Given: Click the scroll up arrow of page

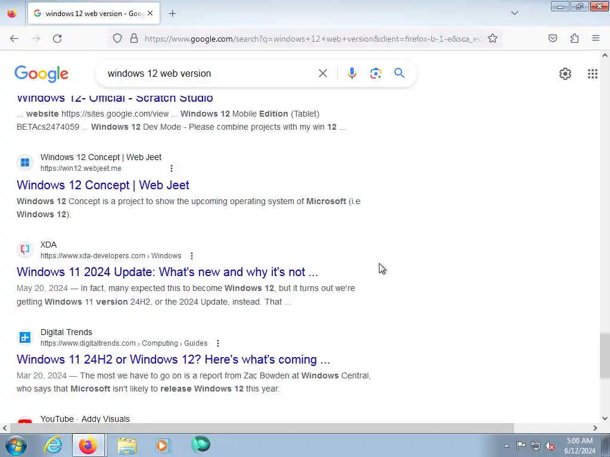Looking at the screenshot, I should point(605,55).
